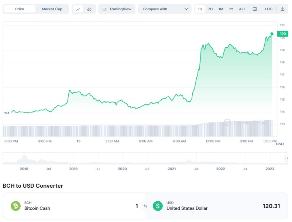Click 2019 in timeline navigator
The width and height of the screenshot is (292, 222).
click(73, 169)
